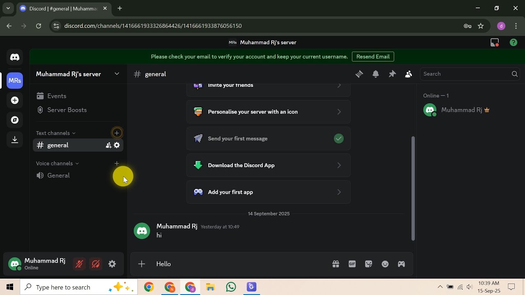Toggle deafen headphone button

[96, 264]
